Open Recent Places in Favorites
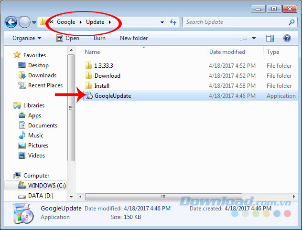The height and width of the screenshot is (230, 302). pos(41,85)
